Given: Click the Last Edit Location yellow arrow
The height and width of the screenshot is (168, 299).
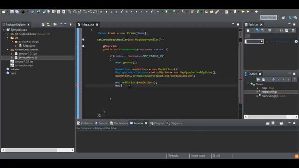Looking at the screenshot, I should click(x=243, y=12).
